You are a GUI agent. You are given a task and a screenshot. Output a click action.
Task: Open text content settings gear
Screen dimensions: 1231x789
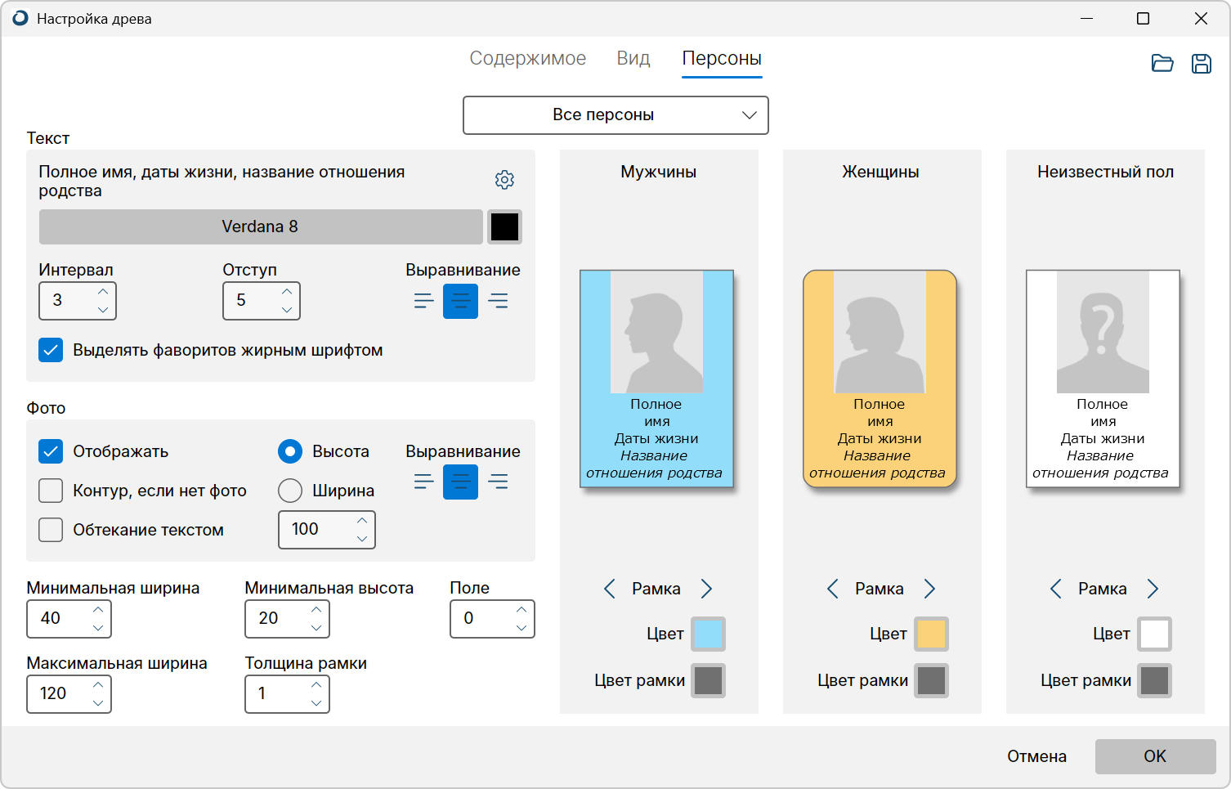pyautogui.click(x=504, y=180)
